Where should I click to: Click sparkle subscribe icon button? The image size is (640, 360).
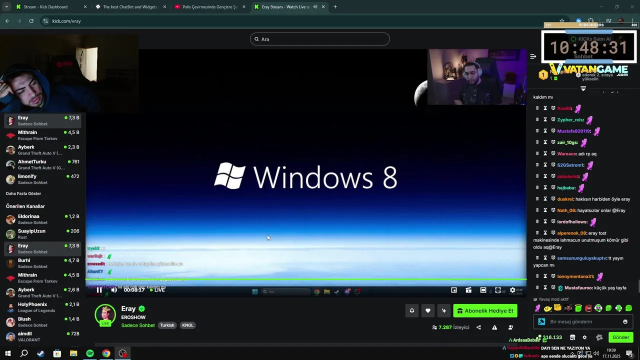point(444,310)
